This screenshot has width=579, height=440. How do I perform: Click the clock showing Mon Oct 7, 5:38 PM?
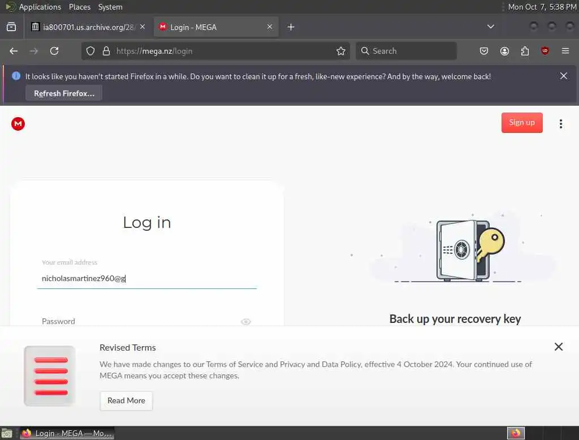(542, 7)
